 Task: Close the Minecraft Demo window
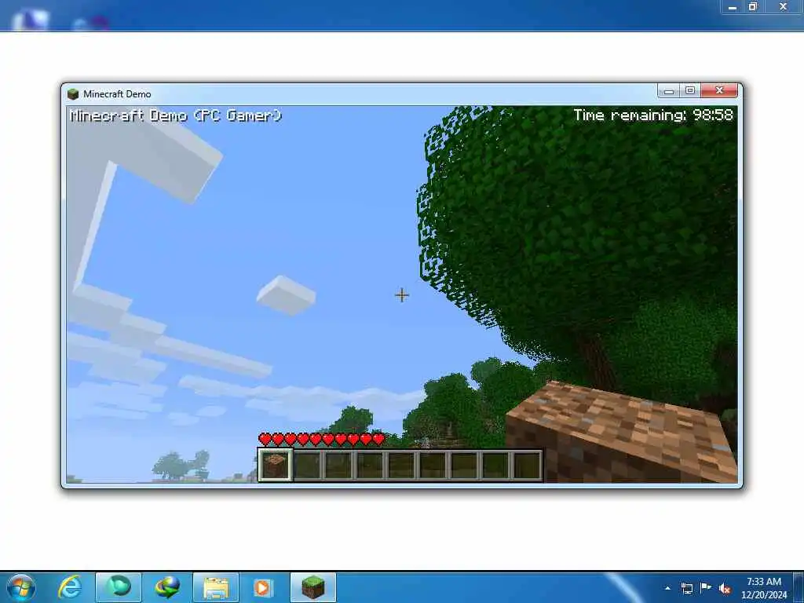(x=719, y=91)
